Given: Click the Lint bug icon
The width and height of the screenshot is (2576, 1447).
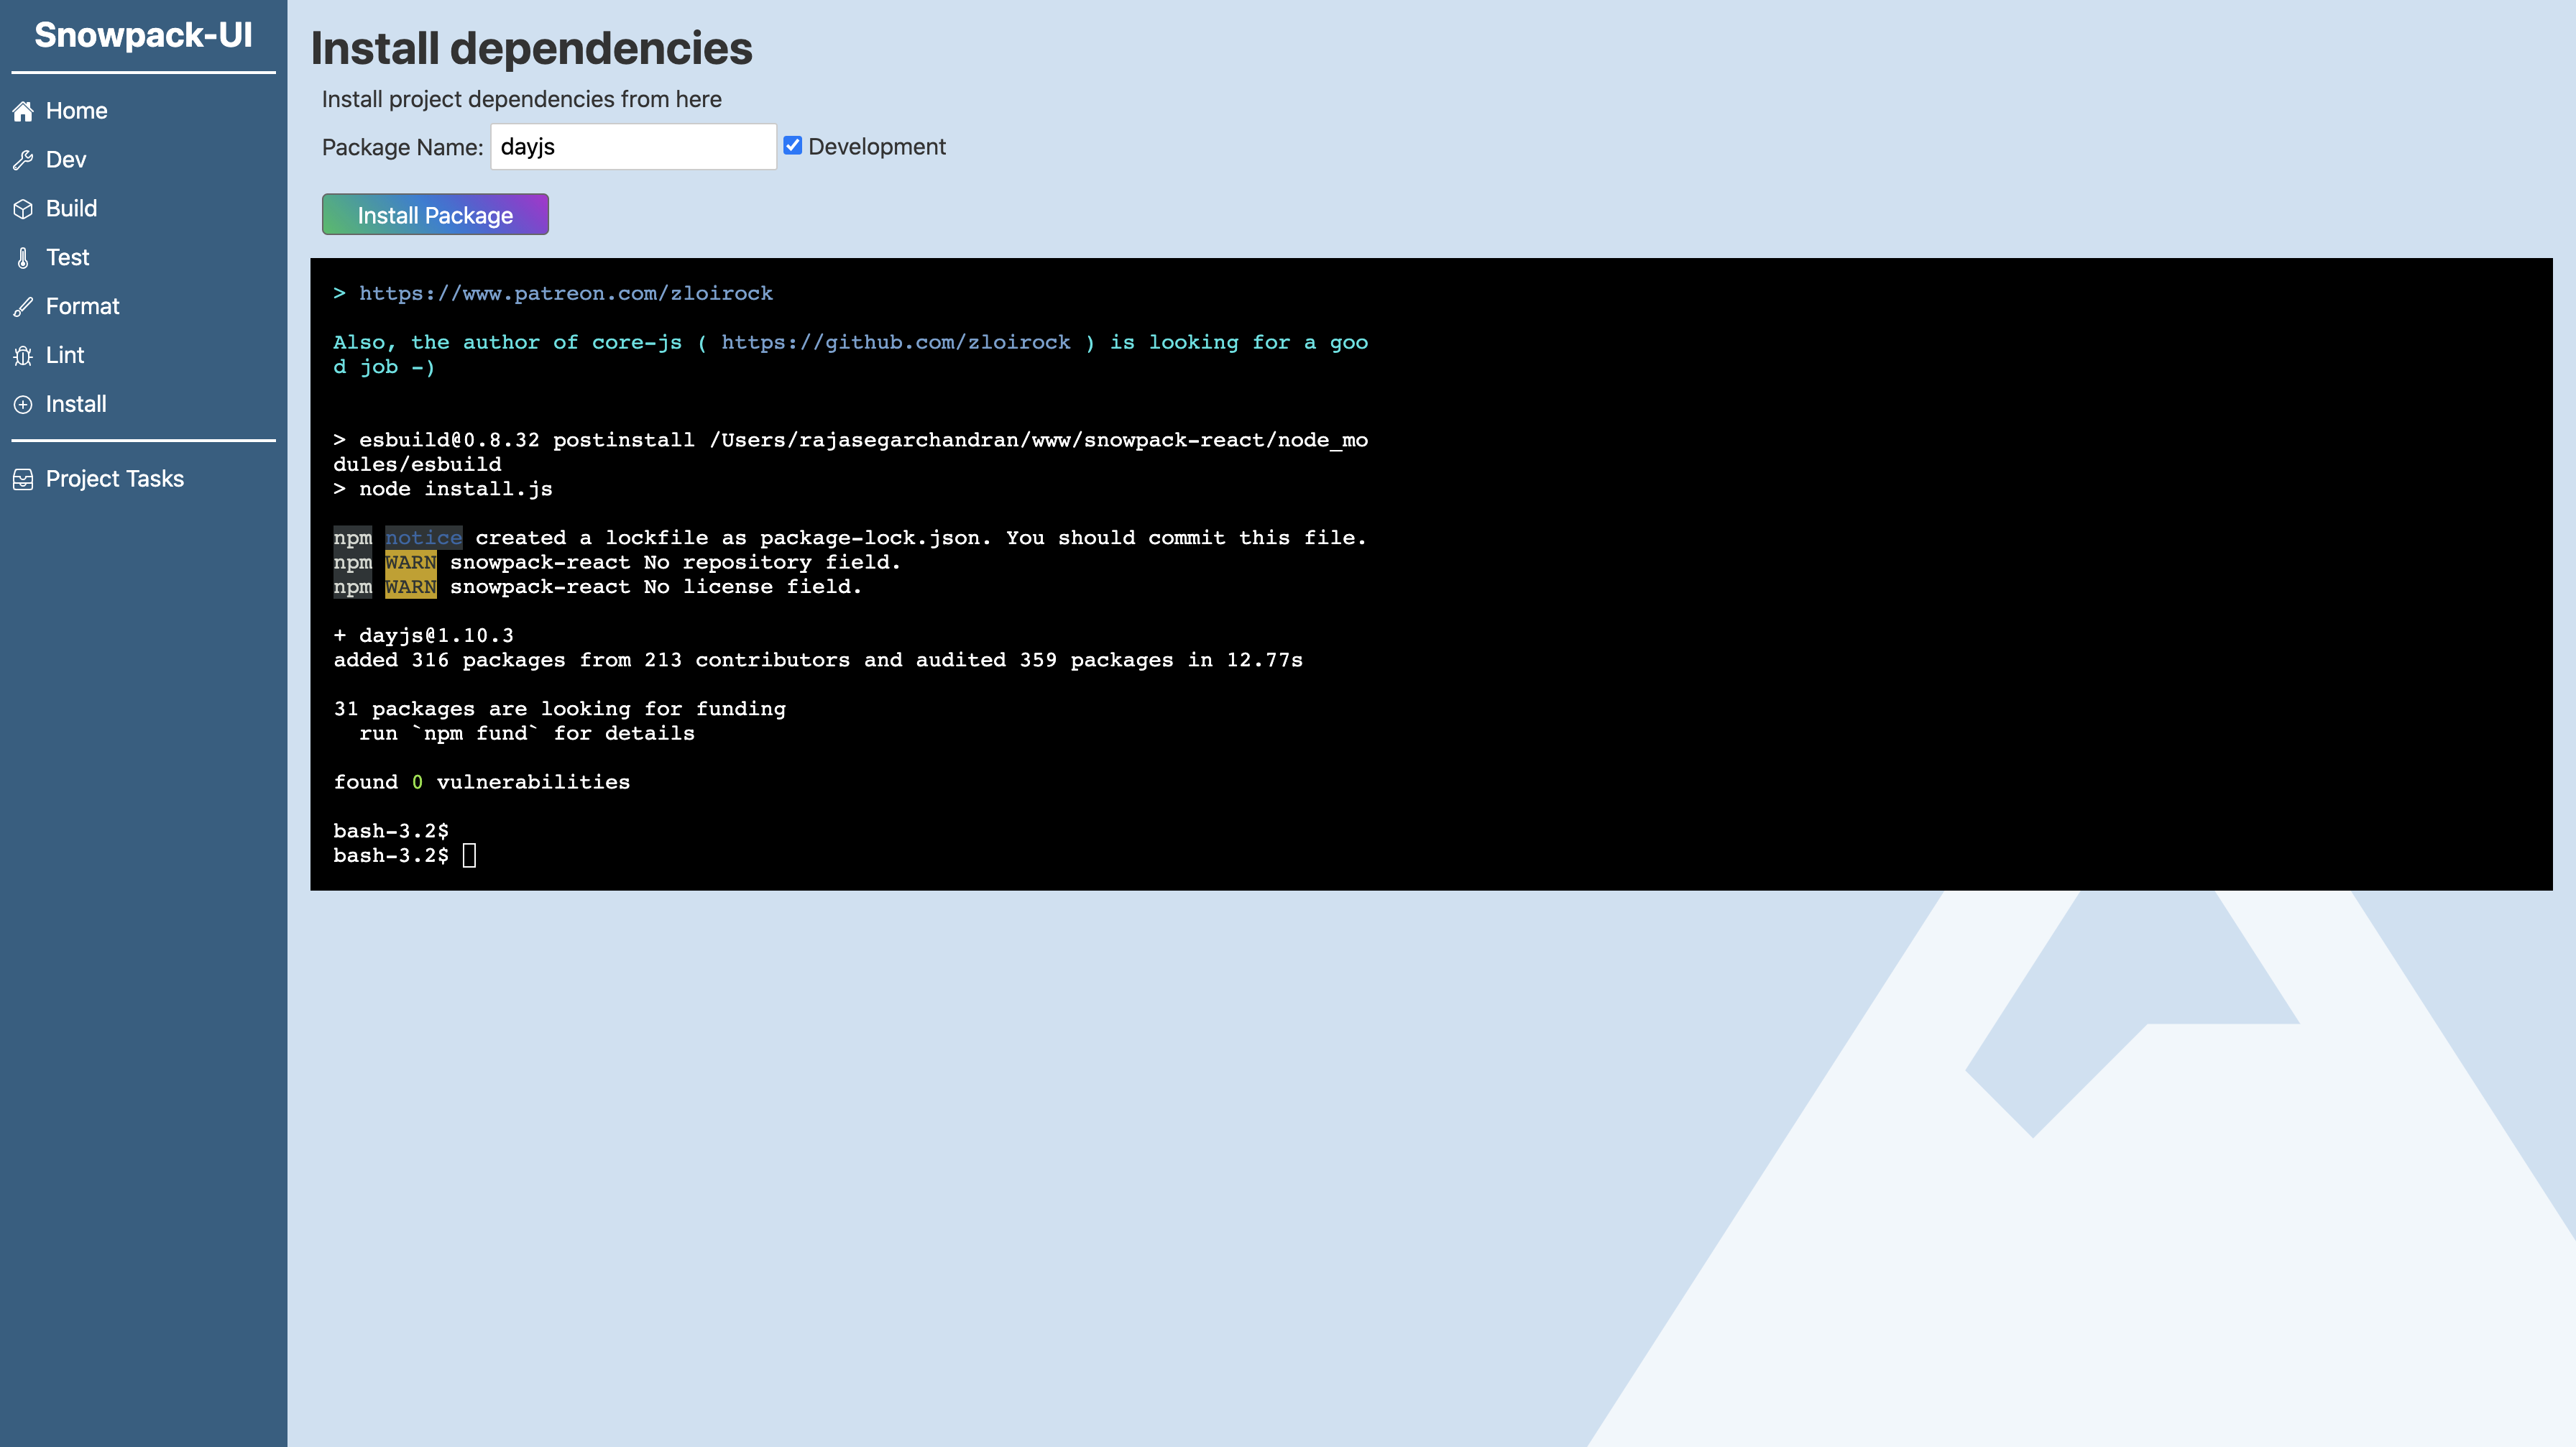Looking at the screenshot, I should pyautogui.click(x=23, y=356).
